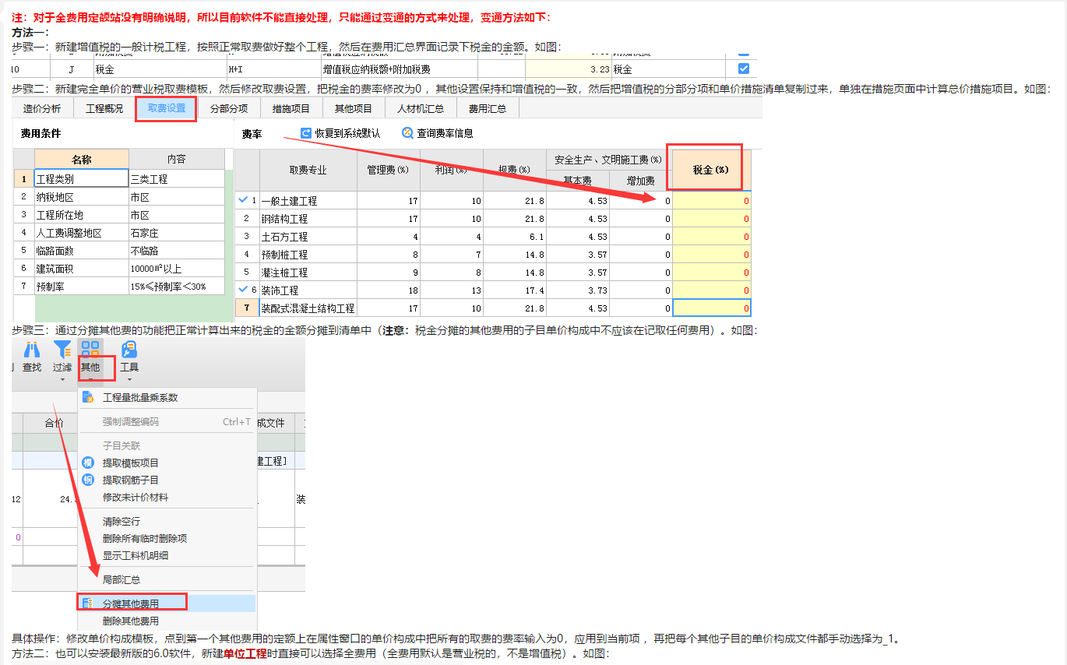Click 税金 input cell of 装配式混凝土结构工程 row
Image resolution: width=1067 pixels, height=665 pixels.
coord(711,308)
